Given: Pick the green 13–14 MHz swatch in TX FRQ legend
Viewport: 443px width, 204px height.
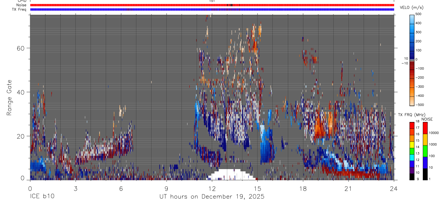Looking at the screenshot, I should point(412,150).
